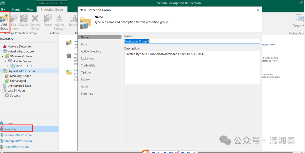Switch to the View ribbon tab
This screenshot has height=153, width=305.
30,10
